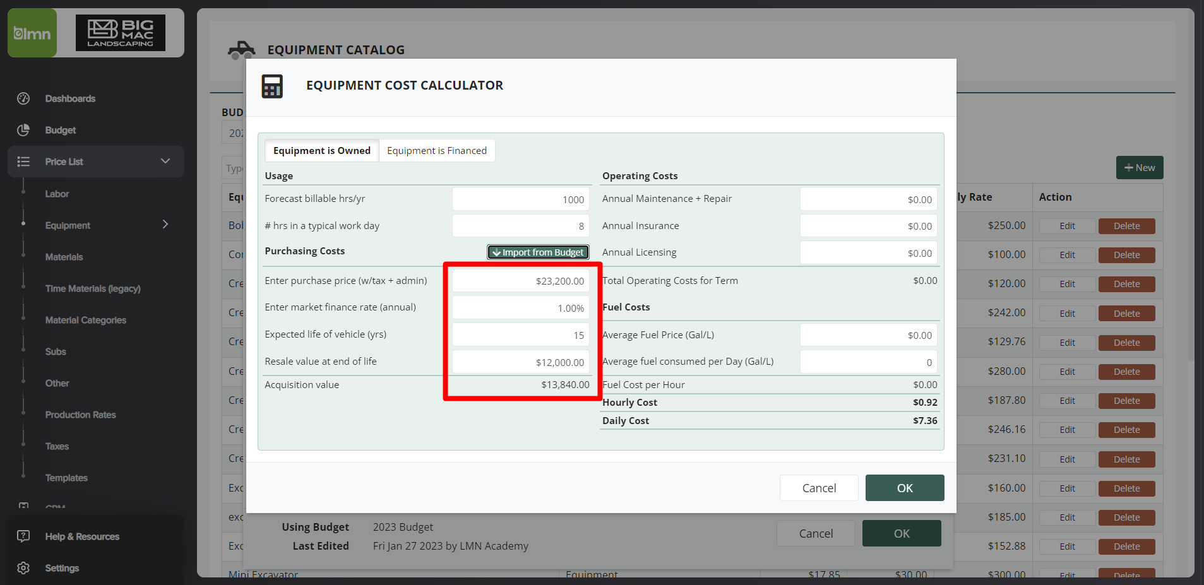The width and height of the screenshot is (1204, 585).
Task: Open Settings gear icon
Action: (23, 568)
